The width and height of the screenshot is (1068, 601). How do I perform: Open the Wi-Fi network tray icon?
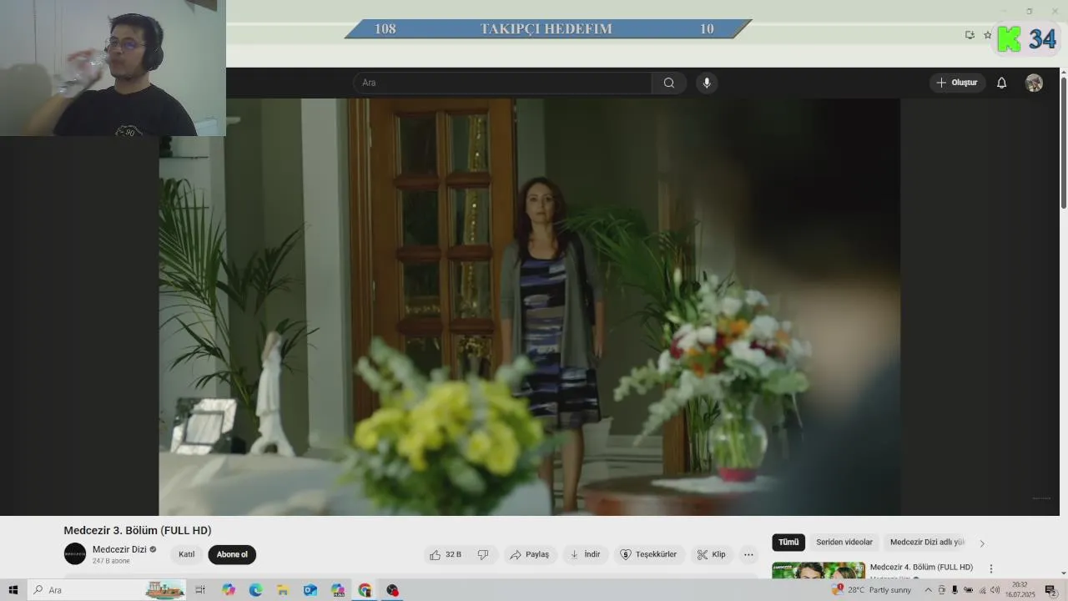[982, 590]
